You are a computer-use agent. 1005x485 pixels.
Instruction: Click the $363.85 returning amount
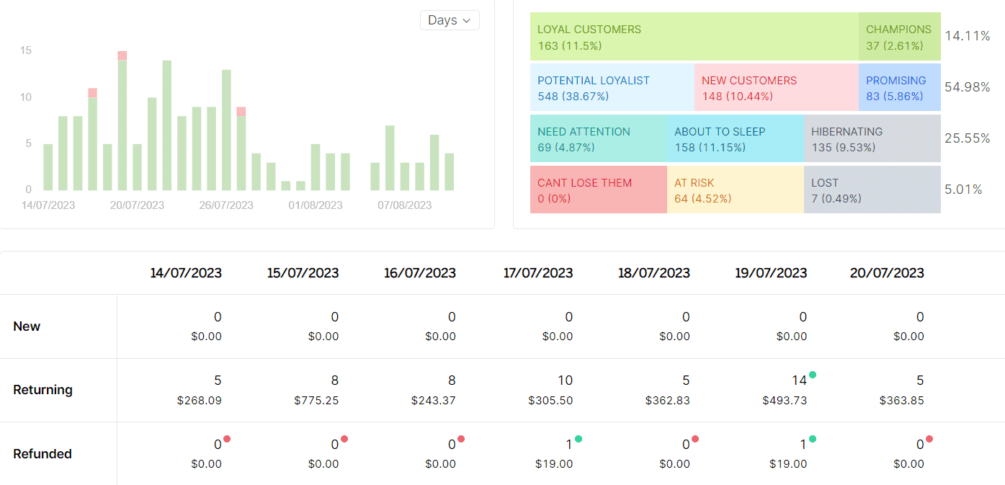(902, 401)
